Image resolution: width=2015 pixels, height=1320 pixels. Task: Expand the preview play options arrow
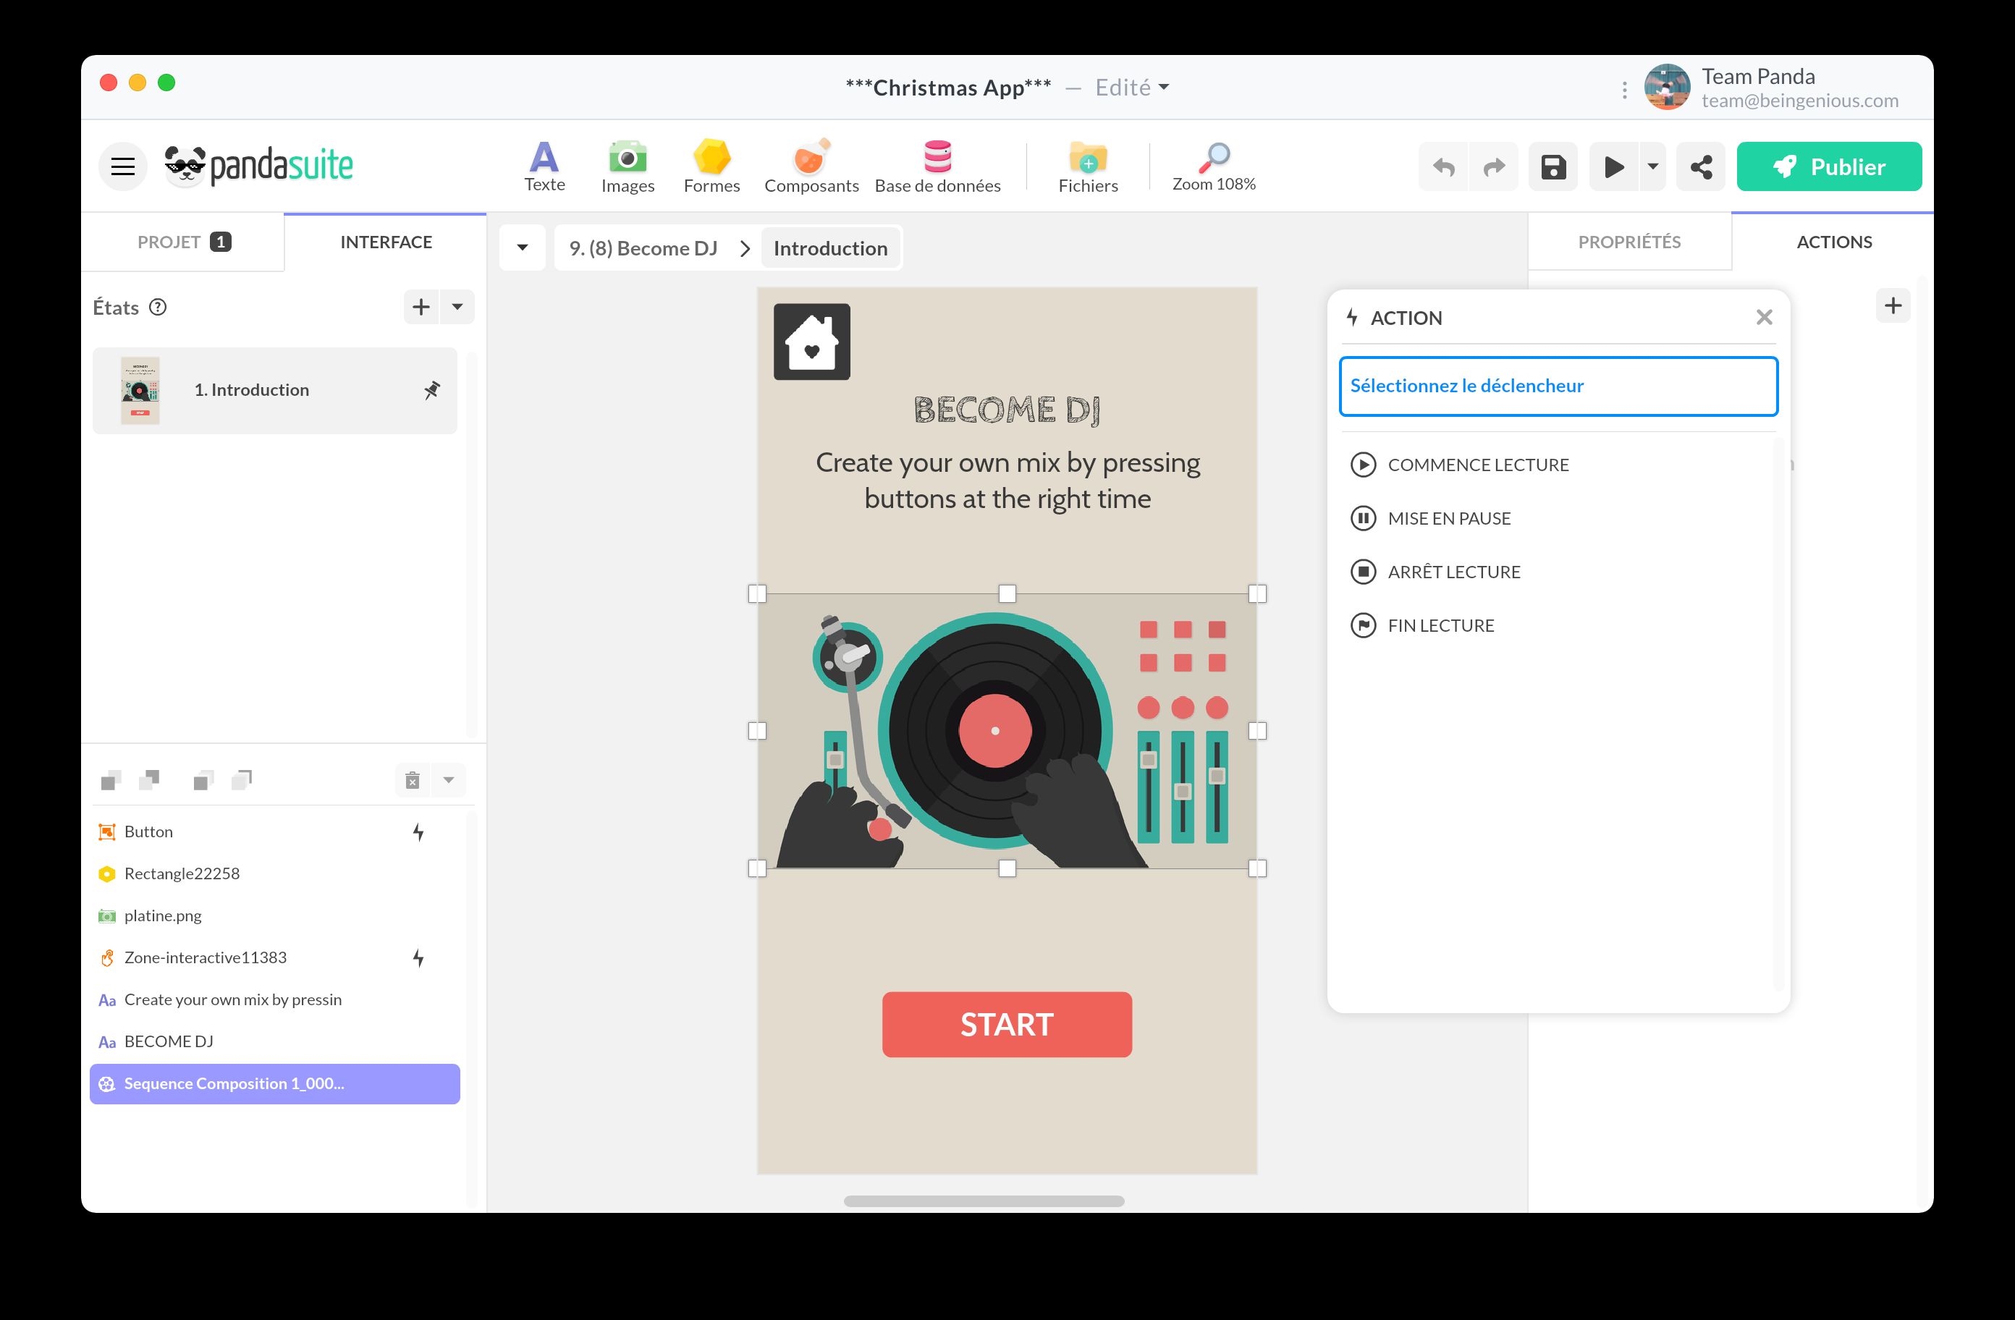coord(1652,166)
